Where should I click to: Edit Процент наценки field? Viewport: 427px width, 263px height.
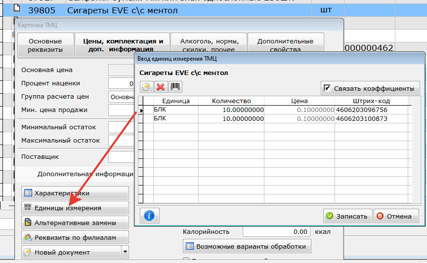[x=121, y=83]
